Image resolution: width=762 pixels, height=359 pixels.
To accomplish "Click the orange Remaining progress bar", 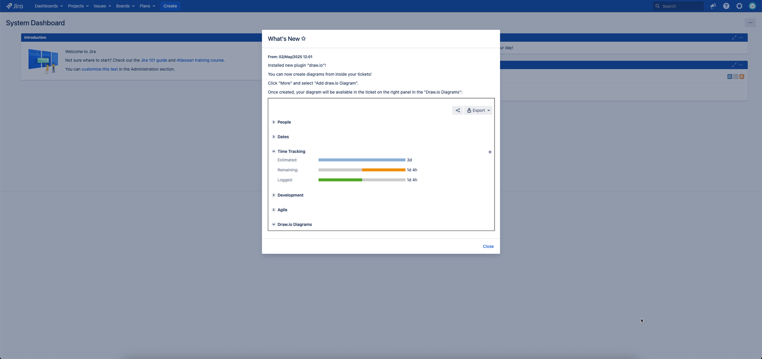I will (384, 170).
